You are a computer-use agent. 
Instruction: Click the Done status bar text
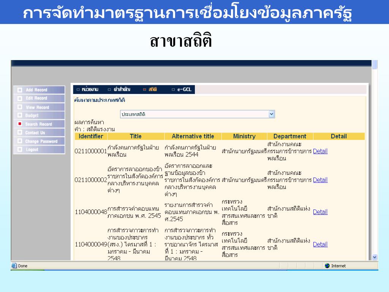[x=22, y=266]
